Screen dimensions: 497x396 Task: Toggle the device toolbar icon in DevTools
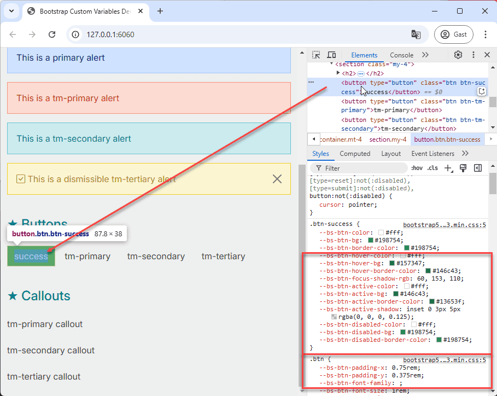point(331,55)
